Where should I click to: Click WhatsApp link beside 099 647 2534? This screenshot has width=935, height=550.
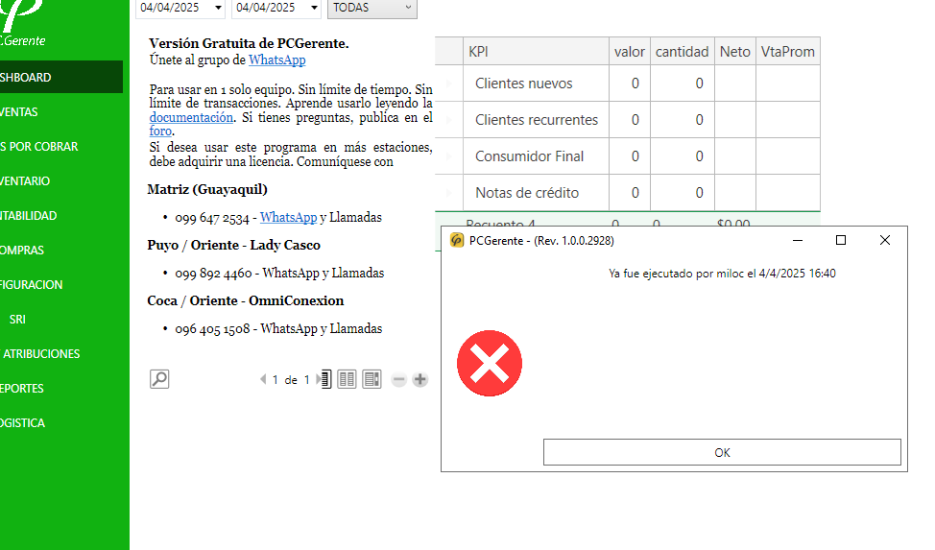click(x=288, y=217)
